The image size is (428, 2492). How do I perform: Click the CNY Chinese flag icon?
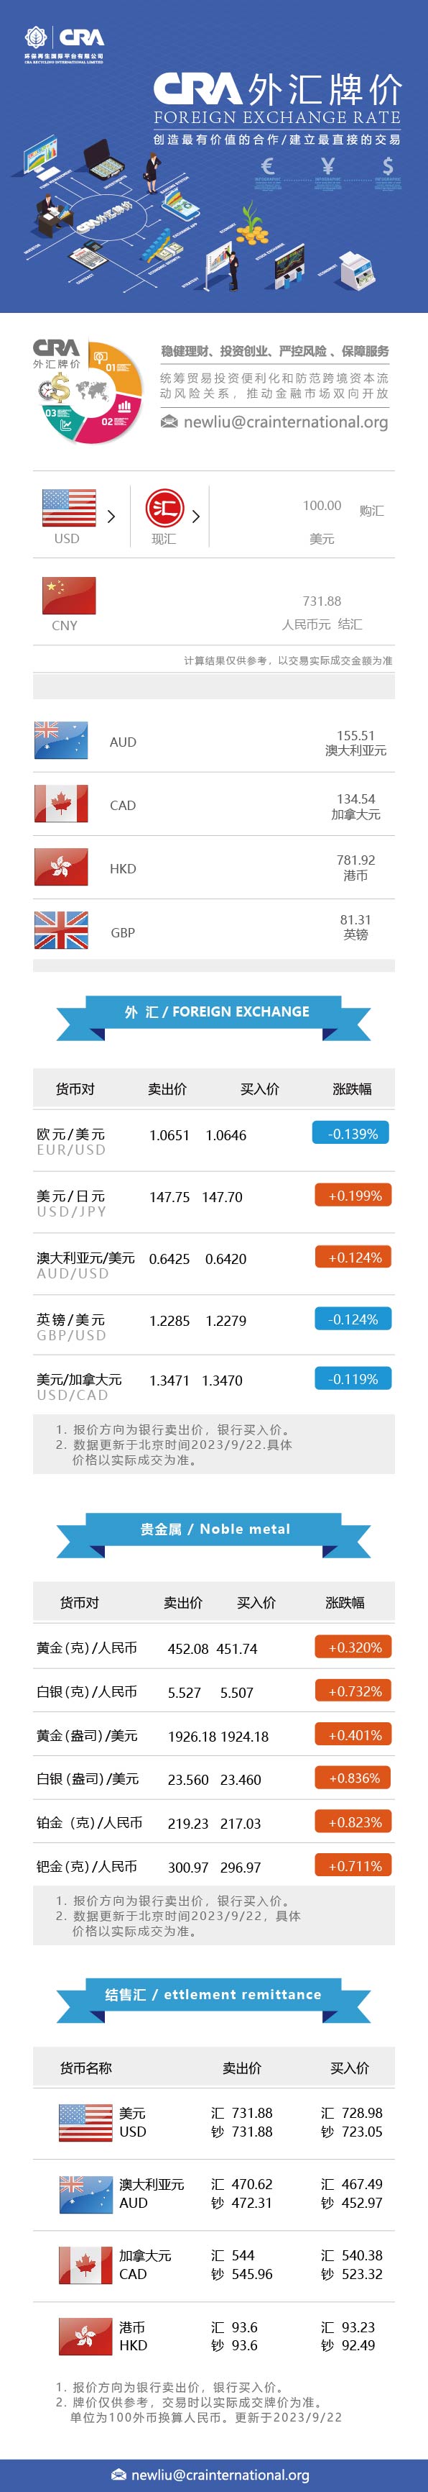69,595
